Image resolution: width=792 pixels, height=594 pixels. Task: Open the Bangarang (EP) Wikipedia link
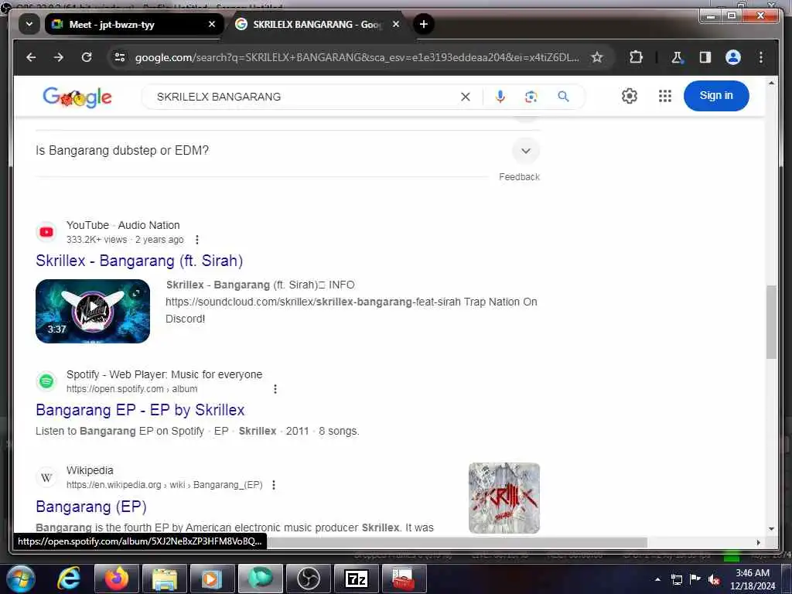point(91,507)
